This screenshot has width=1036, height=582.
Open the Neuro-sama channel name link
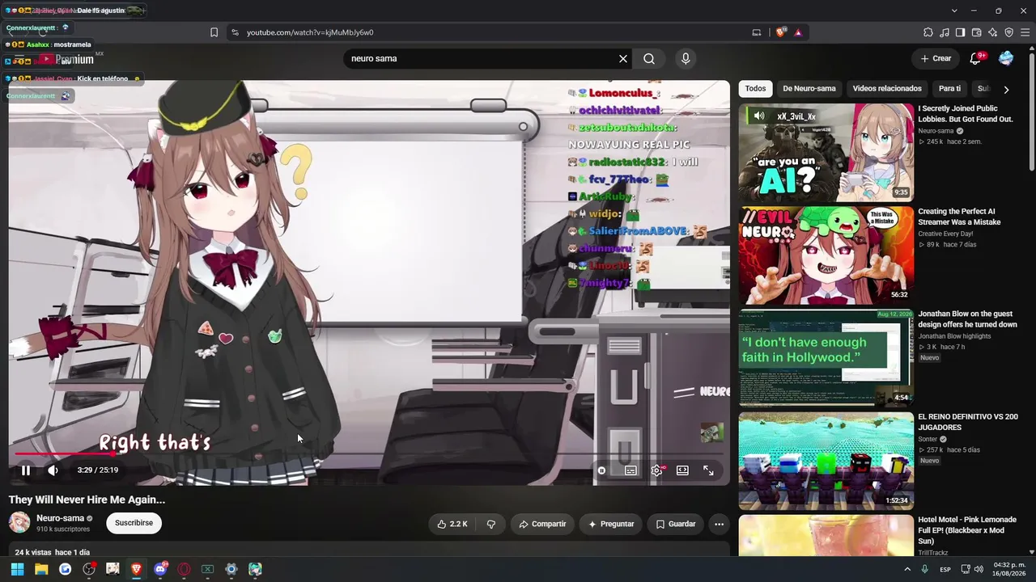(x=61, y=518)
